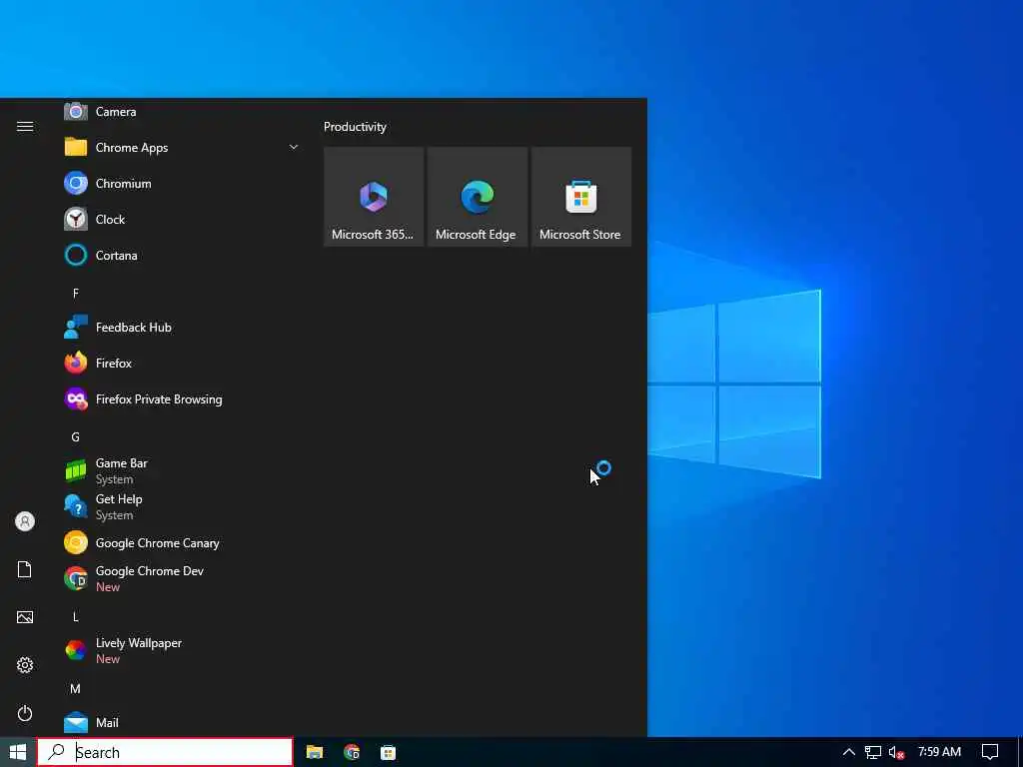1023x767 pixels.
Task: Open Lively Wallpaper app
Action: click(180, 650)
